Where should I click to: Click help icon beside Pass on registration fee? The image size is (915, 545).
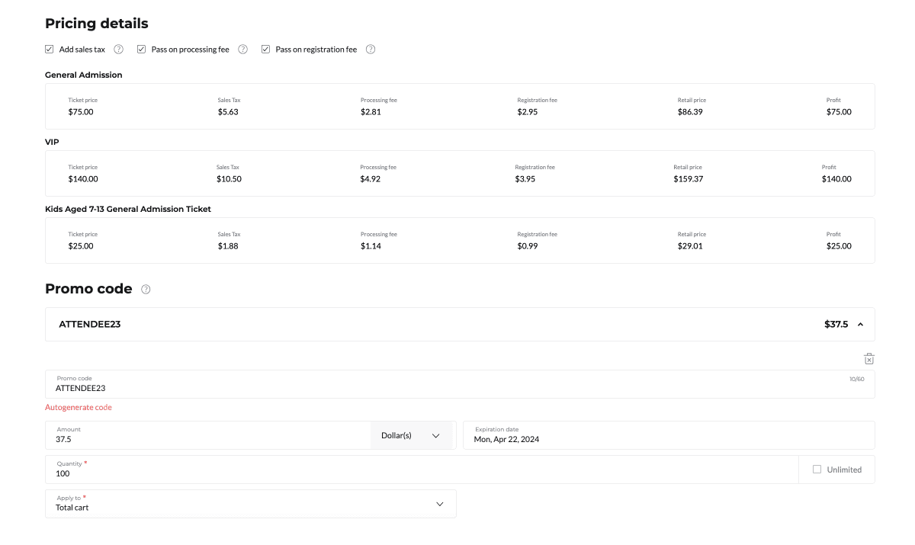coord(371,50)
